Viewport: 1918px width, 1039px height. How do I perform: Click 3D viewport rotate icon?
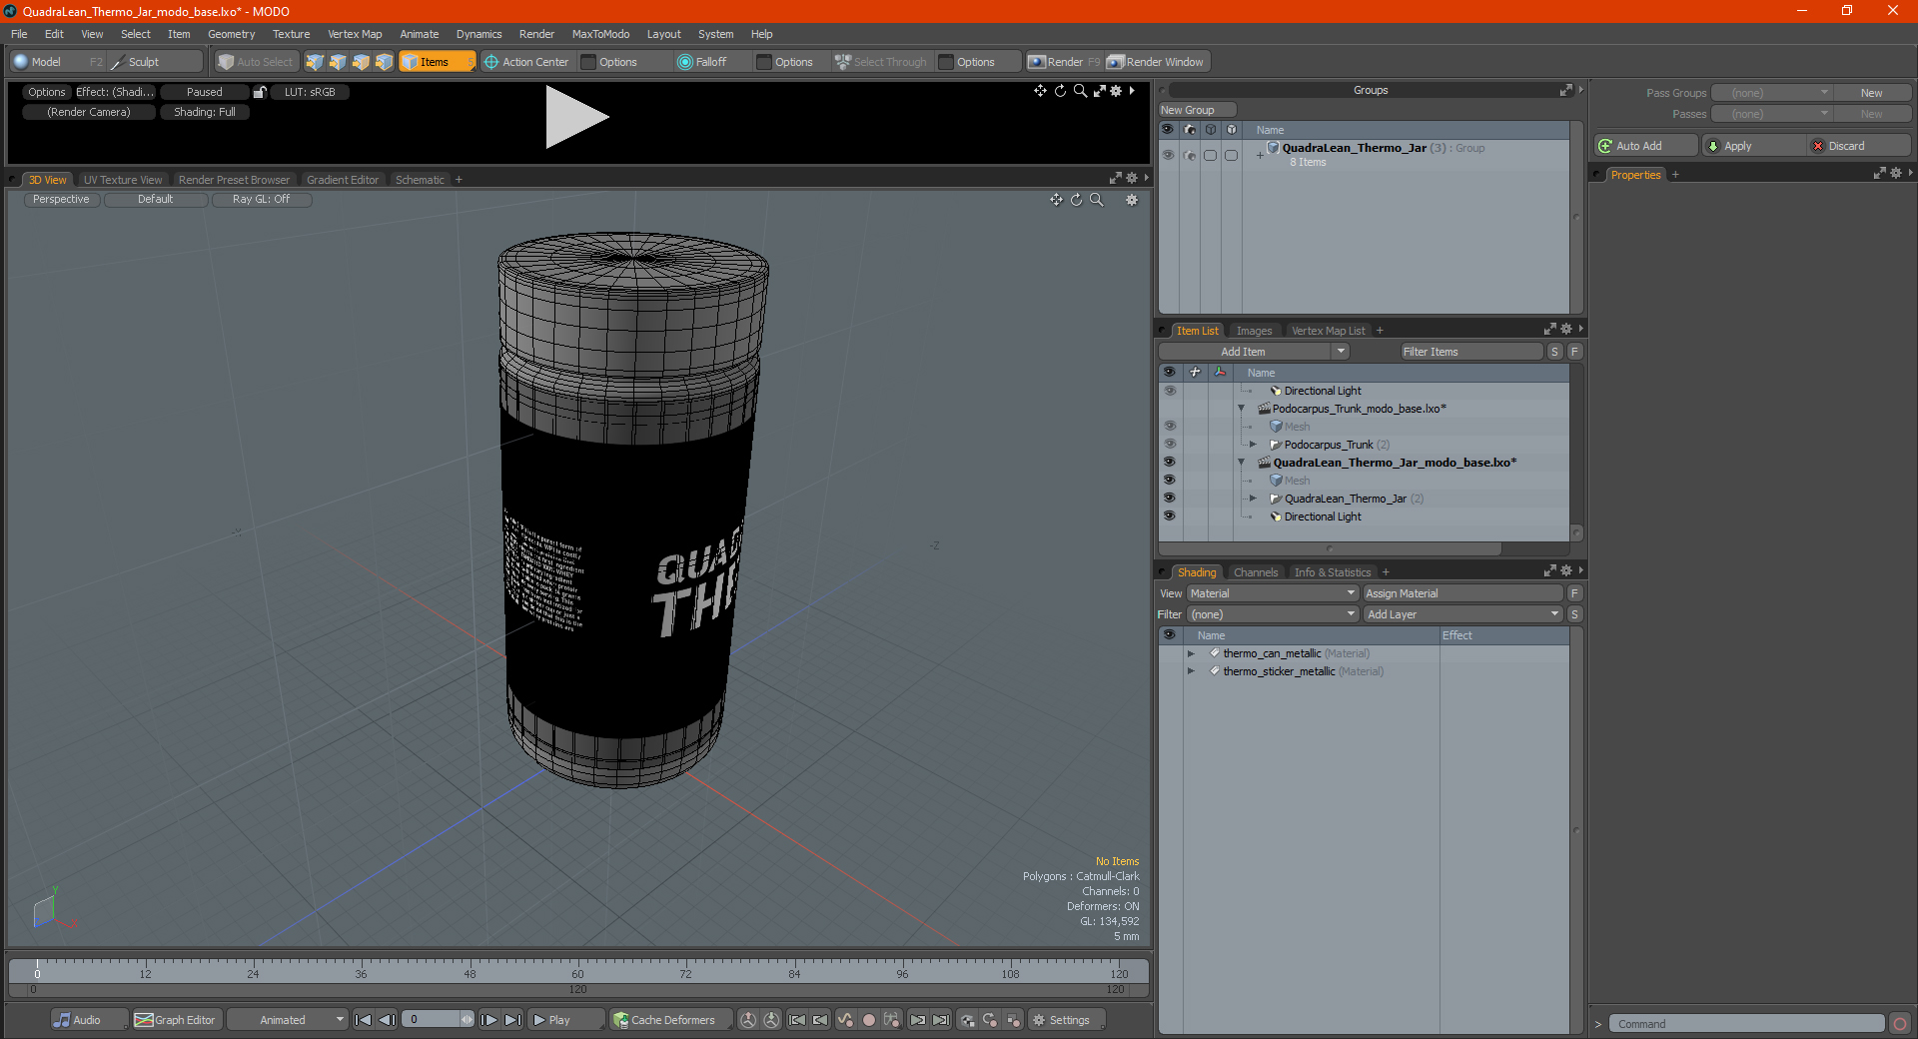pyautogui.click(x=1076, y=200)
